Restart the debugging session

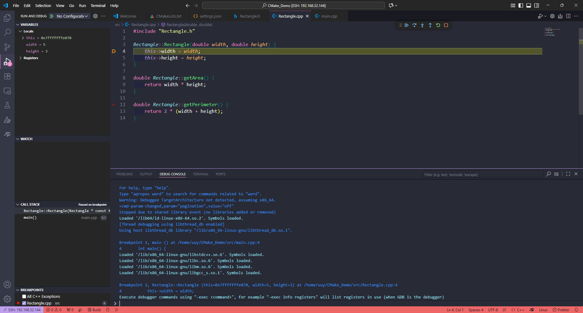[438, 25]
